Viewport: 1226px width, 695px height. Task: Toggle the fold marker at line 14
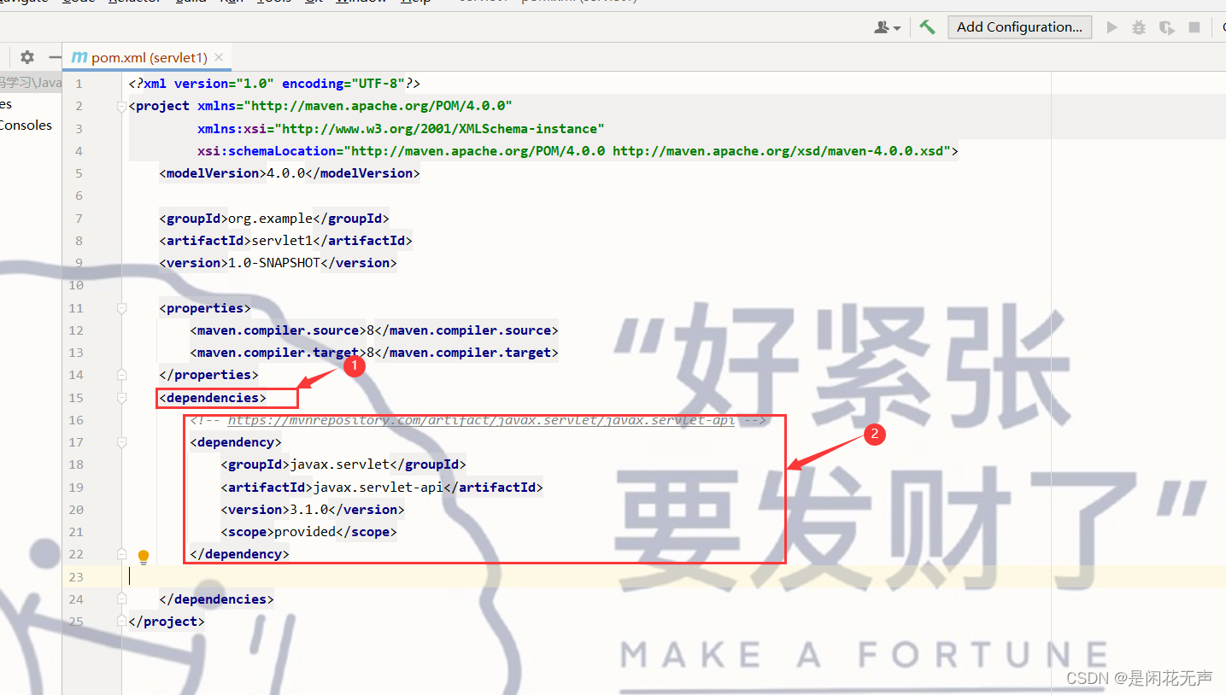click(x=121, y=374)
